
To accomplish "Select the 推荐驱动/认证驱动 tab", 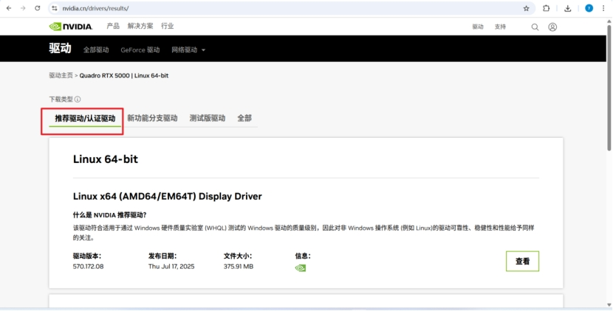I will (x=85, y=119).
